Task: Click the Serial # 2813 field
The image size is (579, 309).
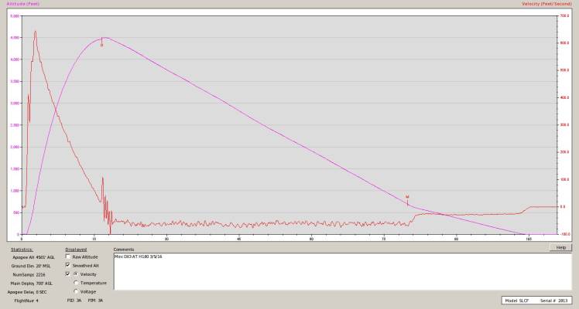Action: tap(553, 299)
